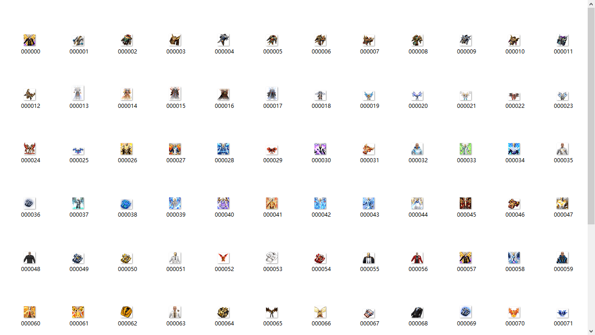Select the red icon 000045

466,203
